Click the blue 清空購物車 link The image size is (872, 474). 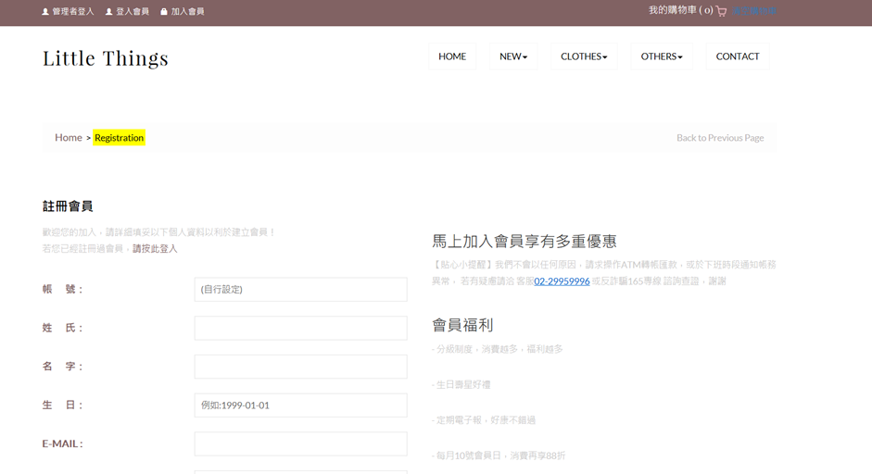click(754, 11)
